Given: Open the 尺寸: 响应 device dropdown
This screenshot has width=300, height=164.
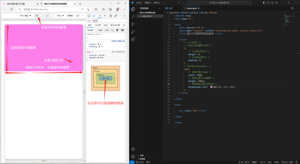Looking at the screenshot, I should pyautogui.click(x=25, y=15).
